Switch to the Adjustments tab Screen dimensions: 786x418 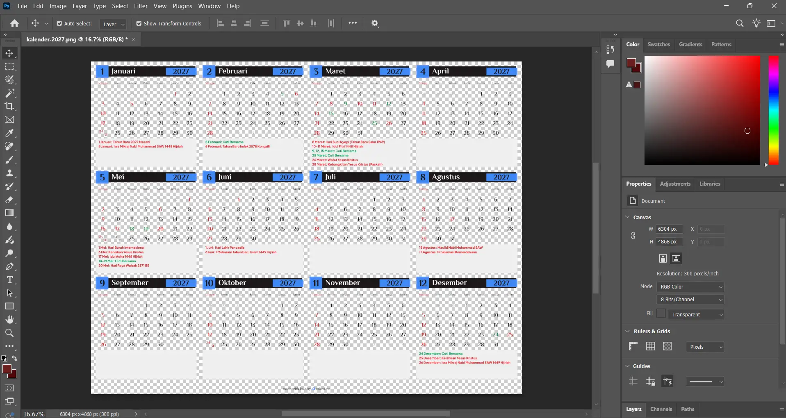[x=675, y=184]
